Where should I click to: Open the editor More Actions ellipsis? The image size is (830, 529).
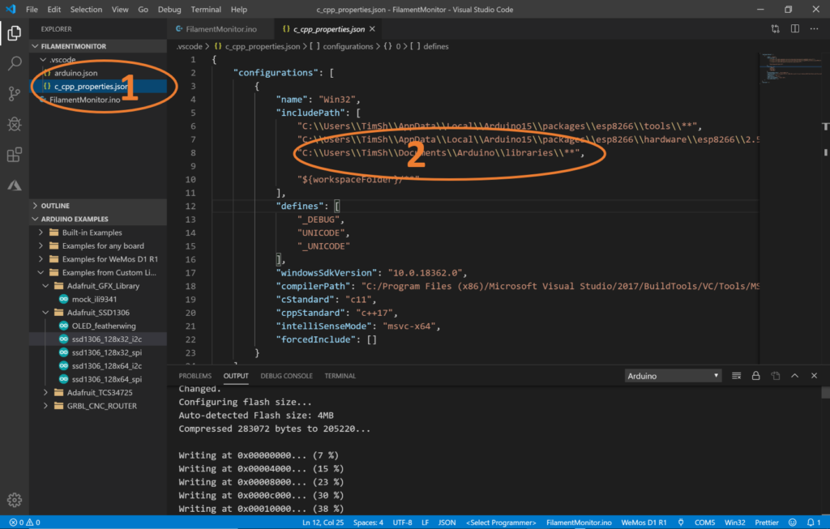point(814,29)
